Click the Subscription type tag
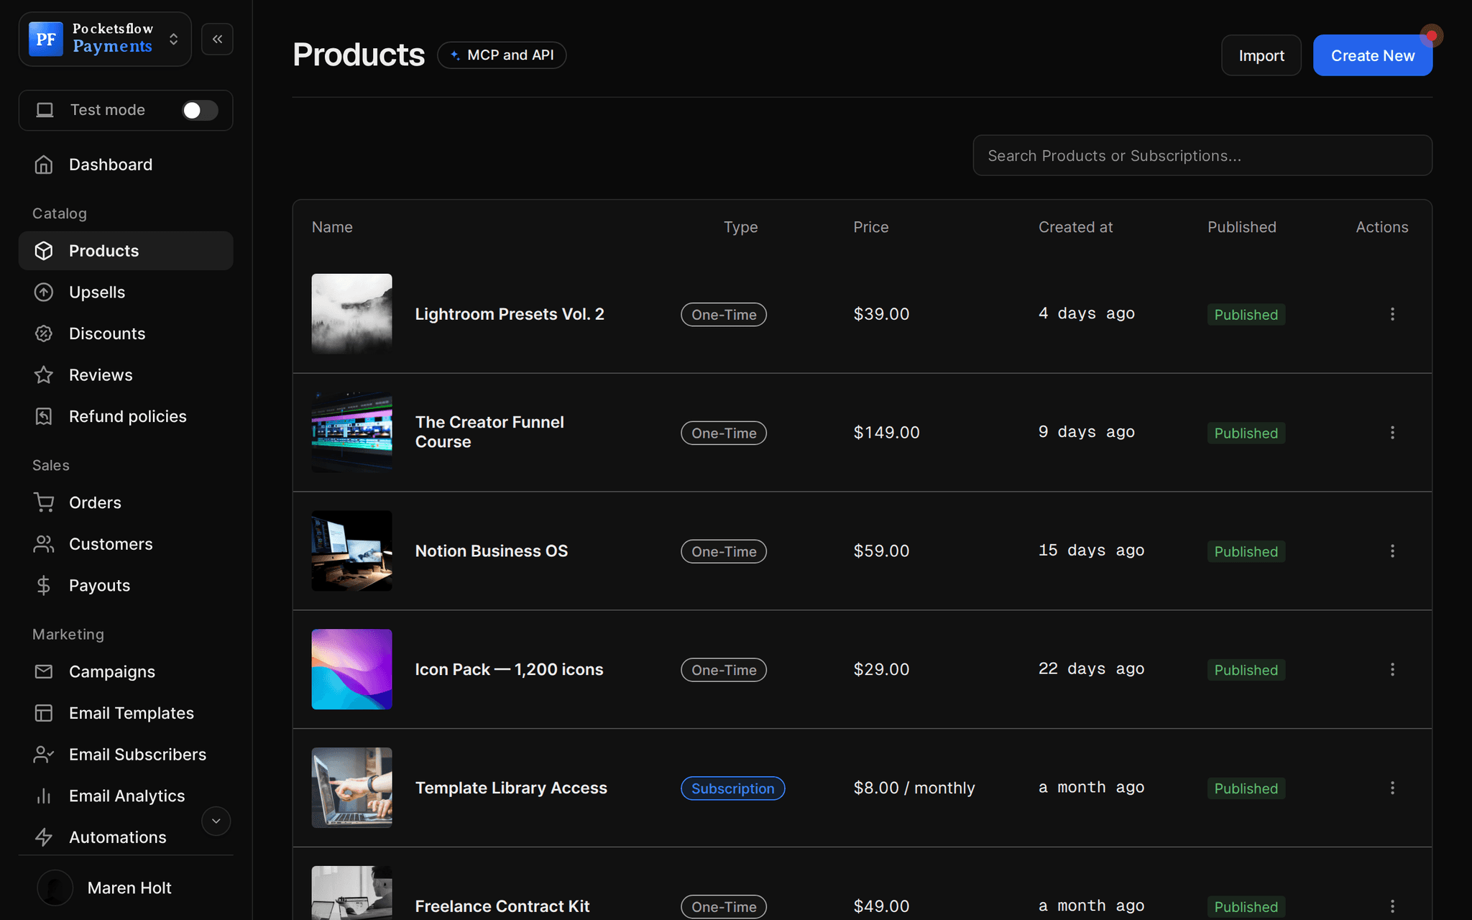 tap(732, 788)
